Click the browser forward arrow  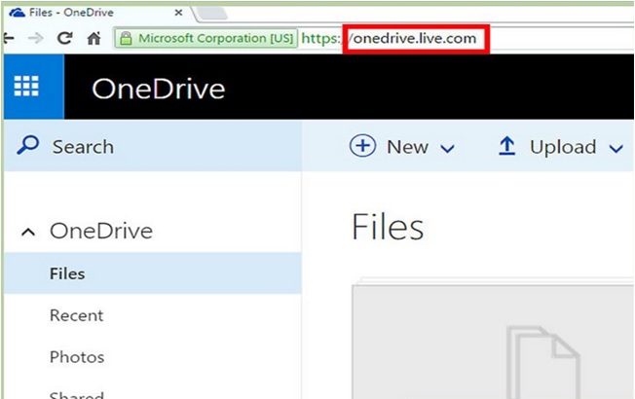coord(36,39)
